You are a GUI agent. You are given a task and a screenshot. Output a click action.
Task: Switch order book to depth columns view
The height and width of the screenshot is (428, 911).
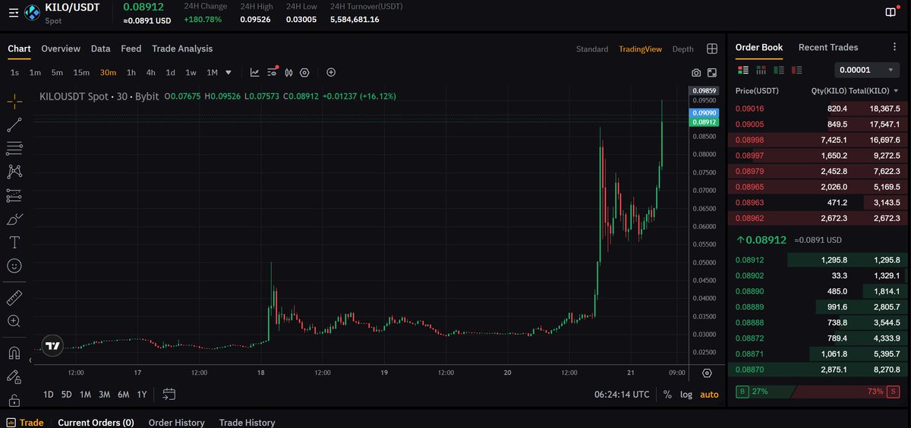point(761,70)
